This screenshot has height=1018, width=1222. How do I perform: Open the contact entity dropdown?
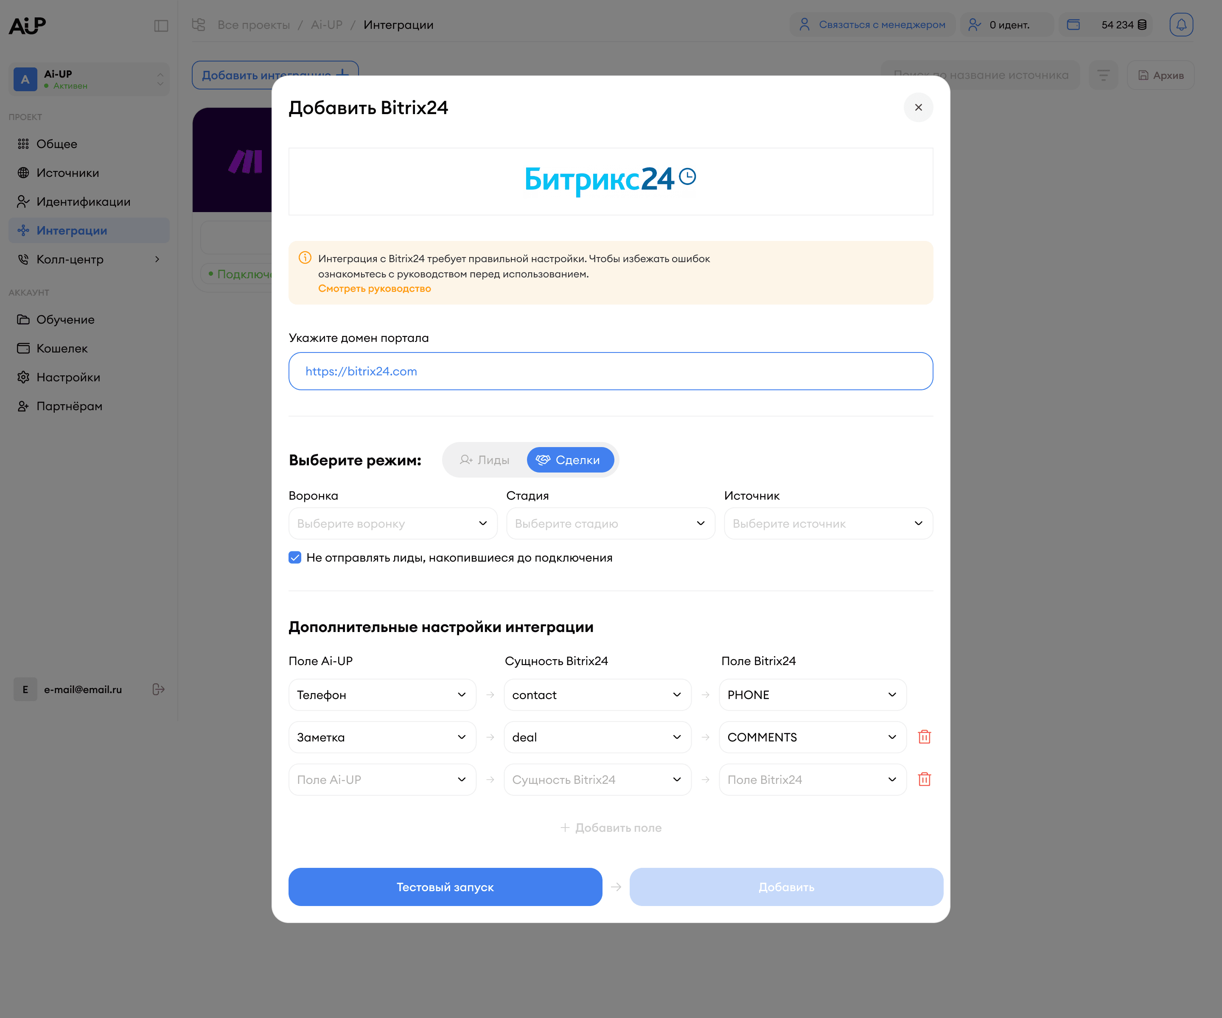coord(597,694)
